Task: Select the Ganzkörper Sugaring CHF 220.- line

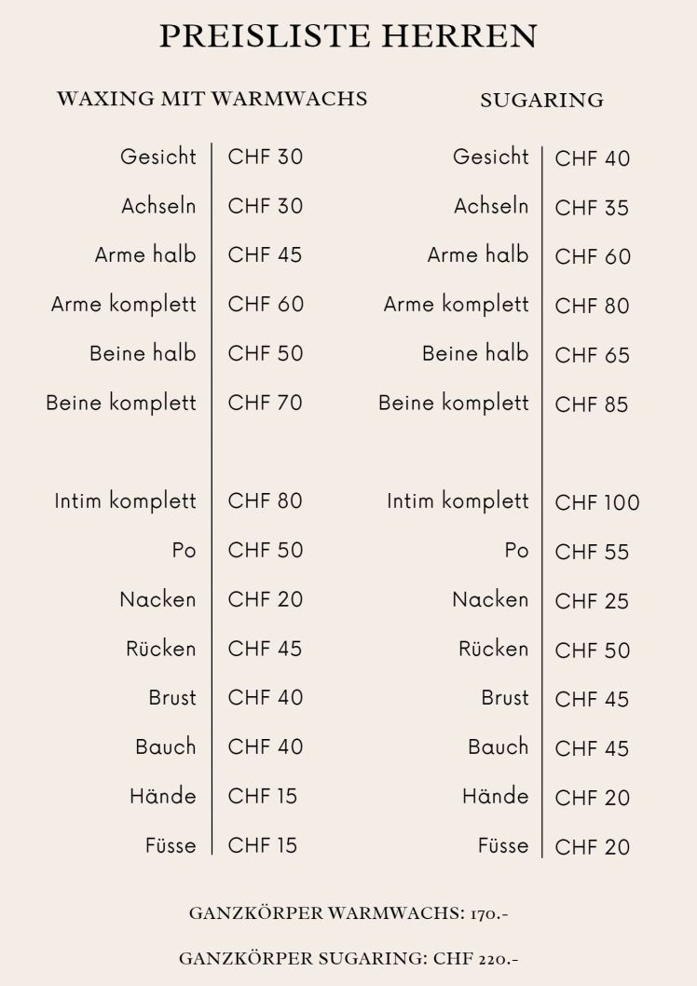Action: 348,957
